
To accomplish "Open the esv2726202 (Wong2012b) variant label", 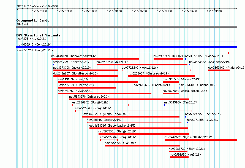I will [x=90, y=102].
